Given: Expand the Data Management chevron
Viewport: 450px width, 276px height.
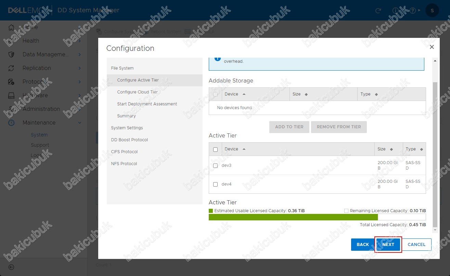Looking at the screenshot, I should pos(79,55).
